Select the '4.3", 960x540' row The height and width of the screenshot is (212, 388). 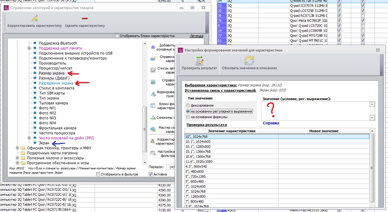(277, 166)
